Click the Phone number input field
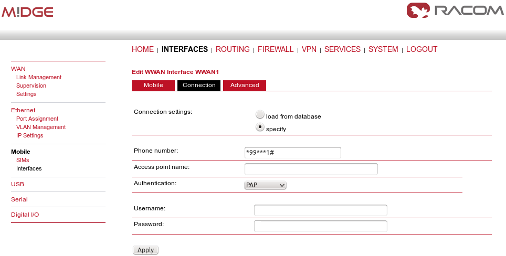This screenshot has height=256, width=506. (293, 153)
